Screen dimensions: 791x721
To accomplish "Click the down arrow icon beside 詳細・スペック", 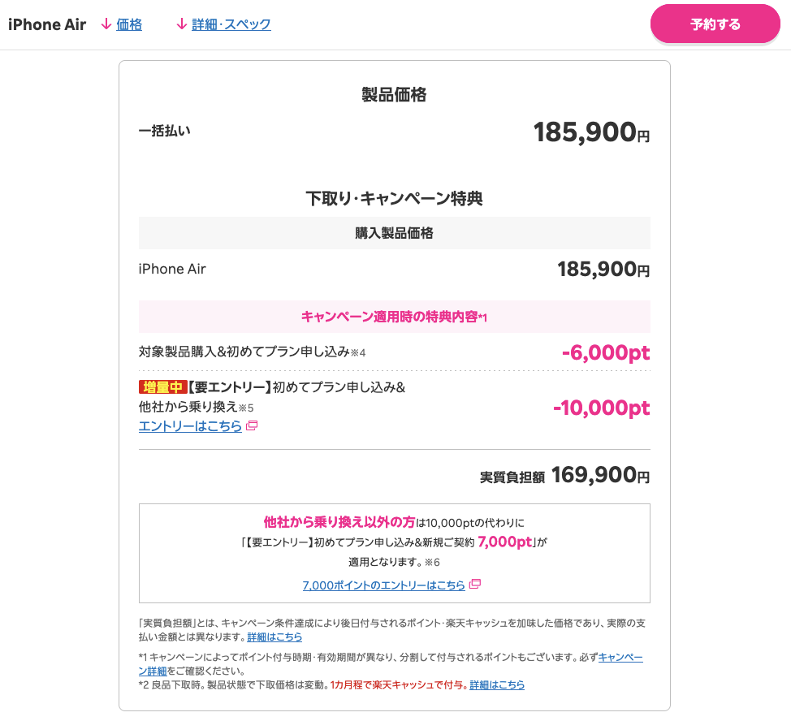I will [182, 24].
